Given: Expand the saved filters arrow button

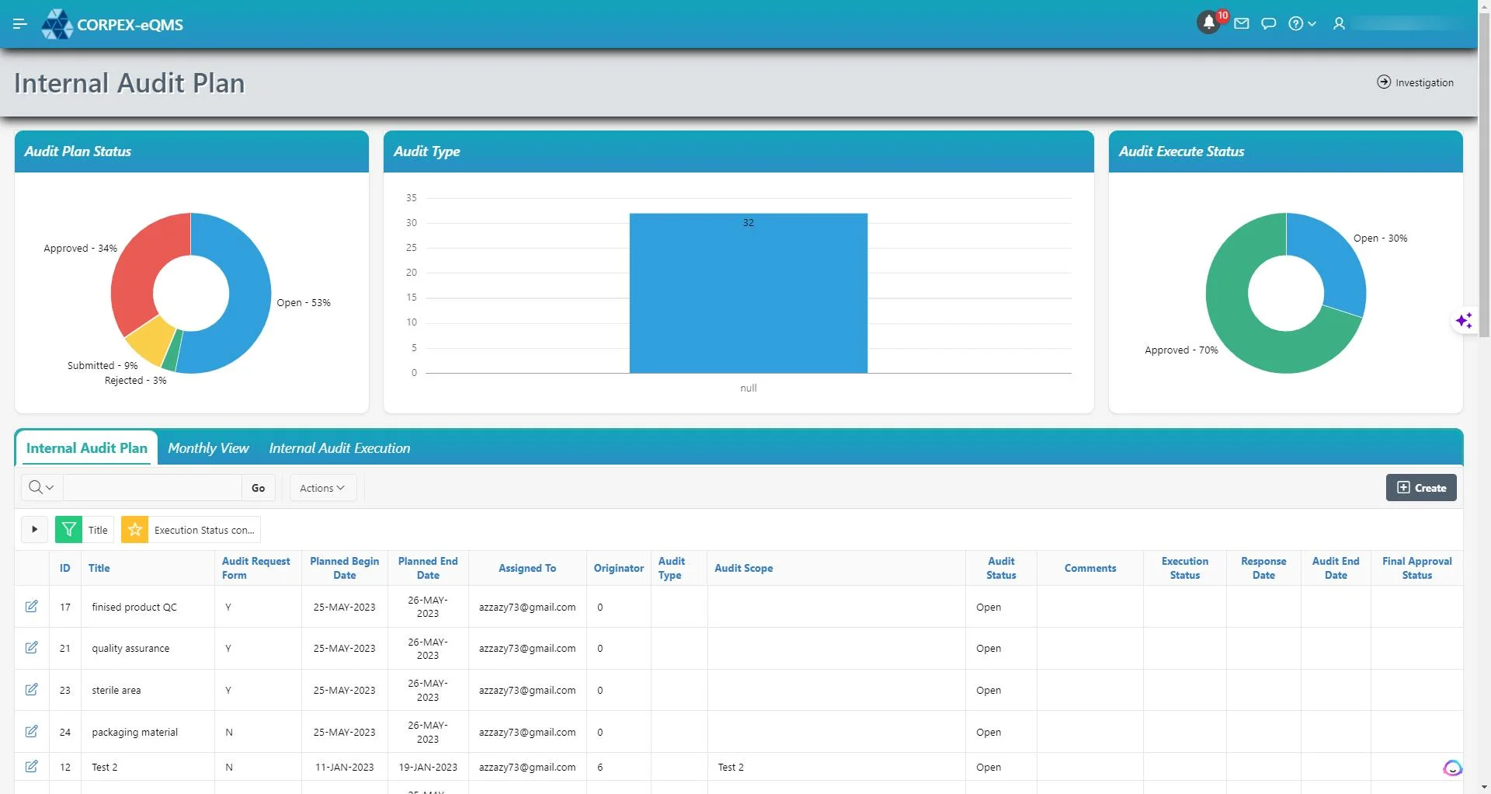Looking at the screenshot, I should tap(34, 530).
